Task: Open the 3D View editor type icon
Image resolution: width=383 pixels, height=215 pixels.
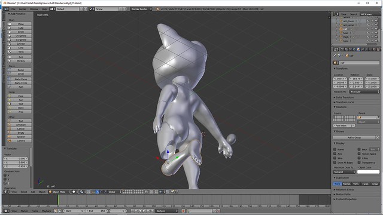Action: point(7,192)
